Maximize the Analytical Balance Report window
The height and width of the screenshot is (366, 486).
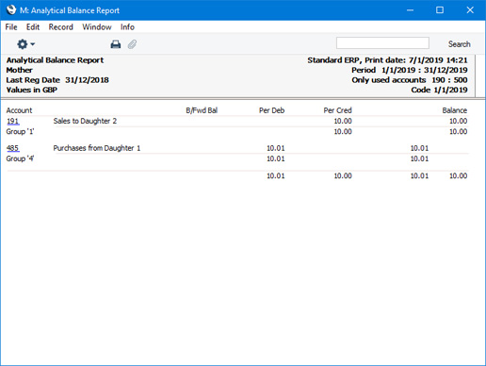point(440,10)
